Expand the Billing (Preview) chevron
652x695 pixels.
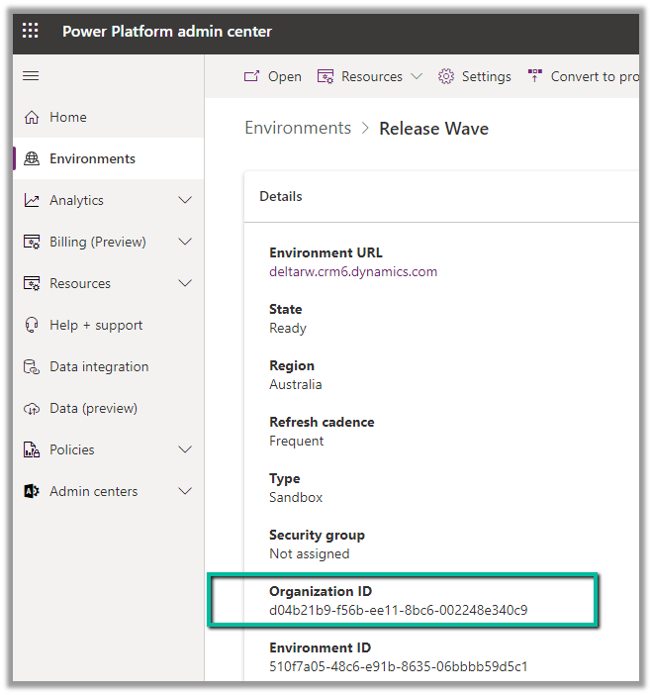(185, 242)
